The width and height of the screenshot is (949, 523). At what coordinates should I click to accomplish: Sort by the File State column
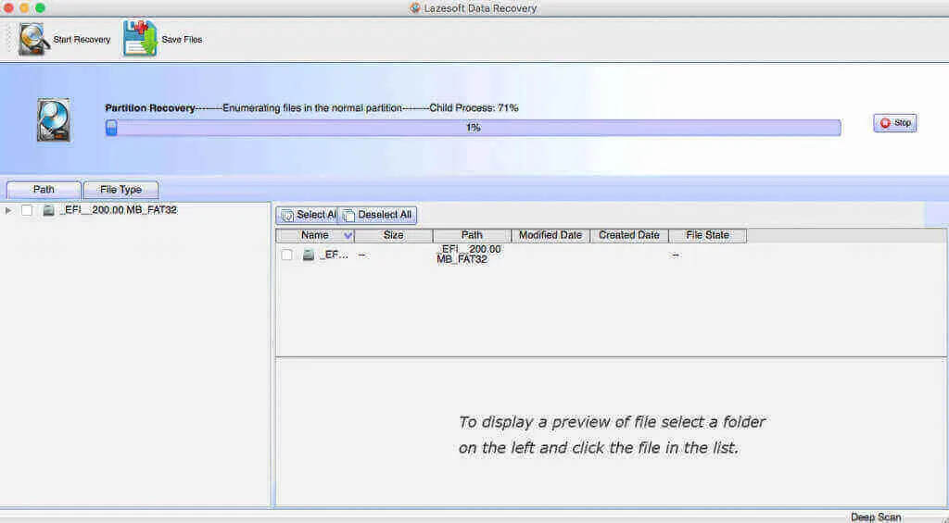(707, 235)
